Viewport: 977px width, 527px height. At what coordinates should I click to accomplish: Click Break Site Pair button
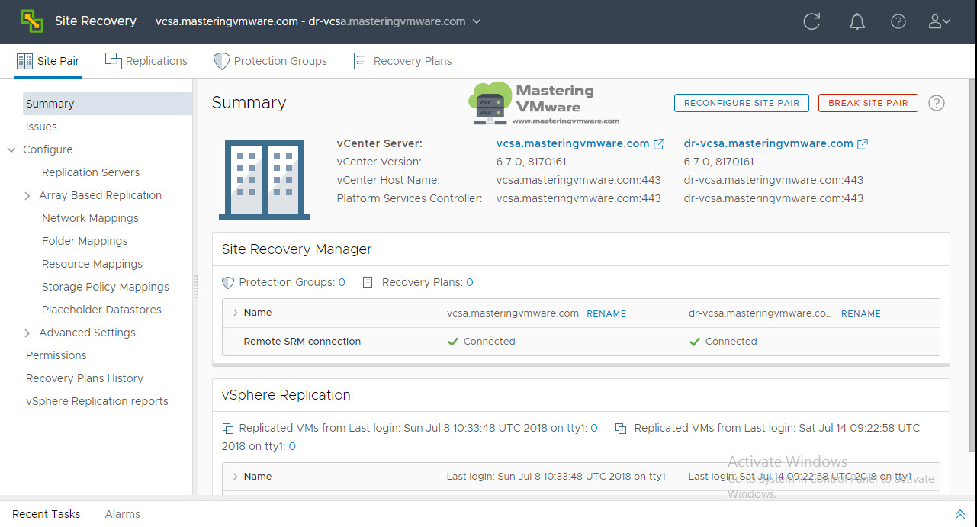click(868, 103)
